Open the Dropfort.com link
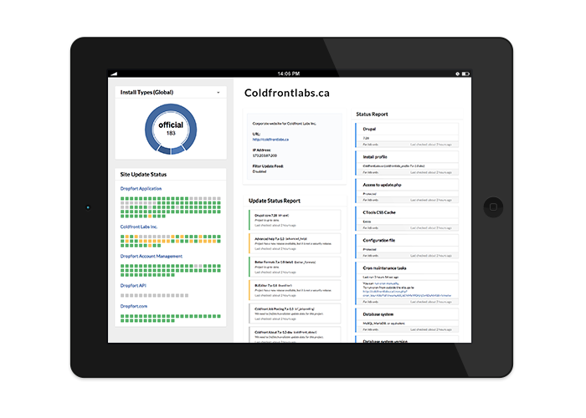This screenshot has width=586, height=418. click(134, 307)
